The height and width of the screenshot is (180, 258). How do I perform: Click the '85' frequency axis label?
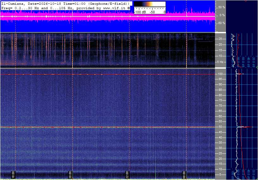pos(220,90)
